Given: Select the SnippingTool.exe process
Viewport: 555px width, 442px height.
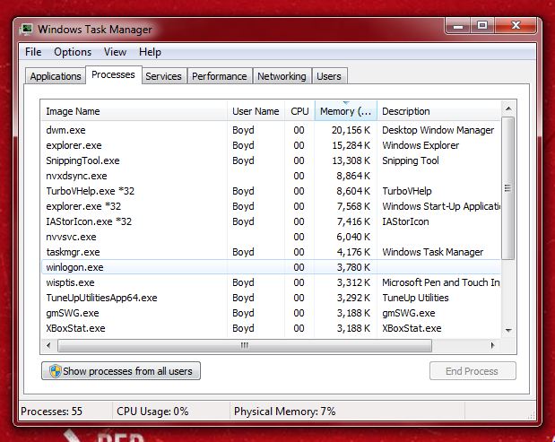Looking at the screenshot, I should 271,160.
